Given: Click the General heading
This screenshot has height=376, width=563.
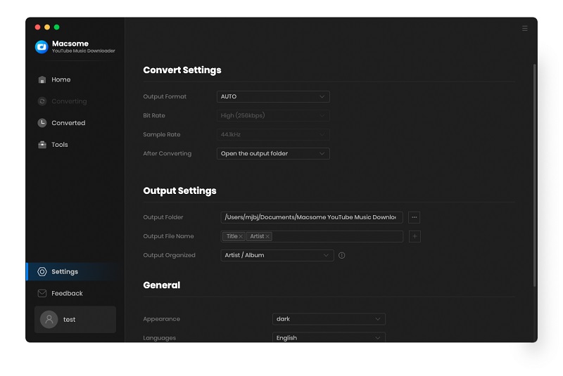Looking at the screenshot, I should pyautogui.click(x=162, y=285).
